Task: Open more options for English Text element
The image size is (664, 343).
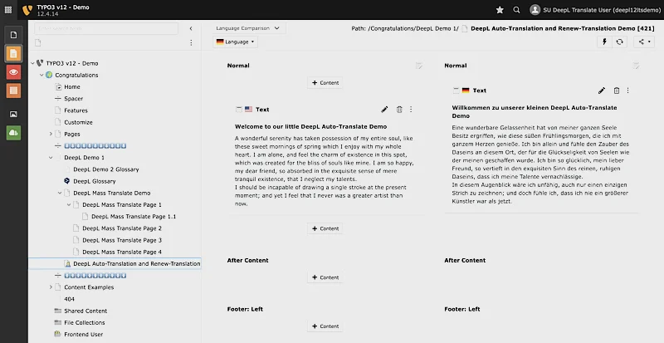Action: 411,110
